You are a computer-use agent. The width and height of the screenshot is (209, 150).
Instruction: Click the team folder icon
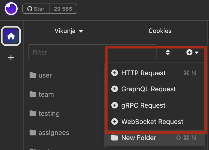[33, 94]
